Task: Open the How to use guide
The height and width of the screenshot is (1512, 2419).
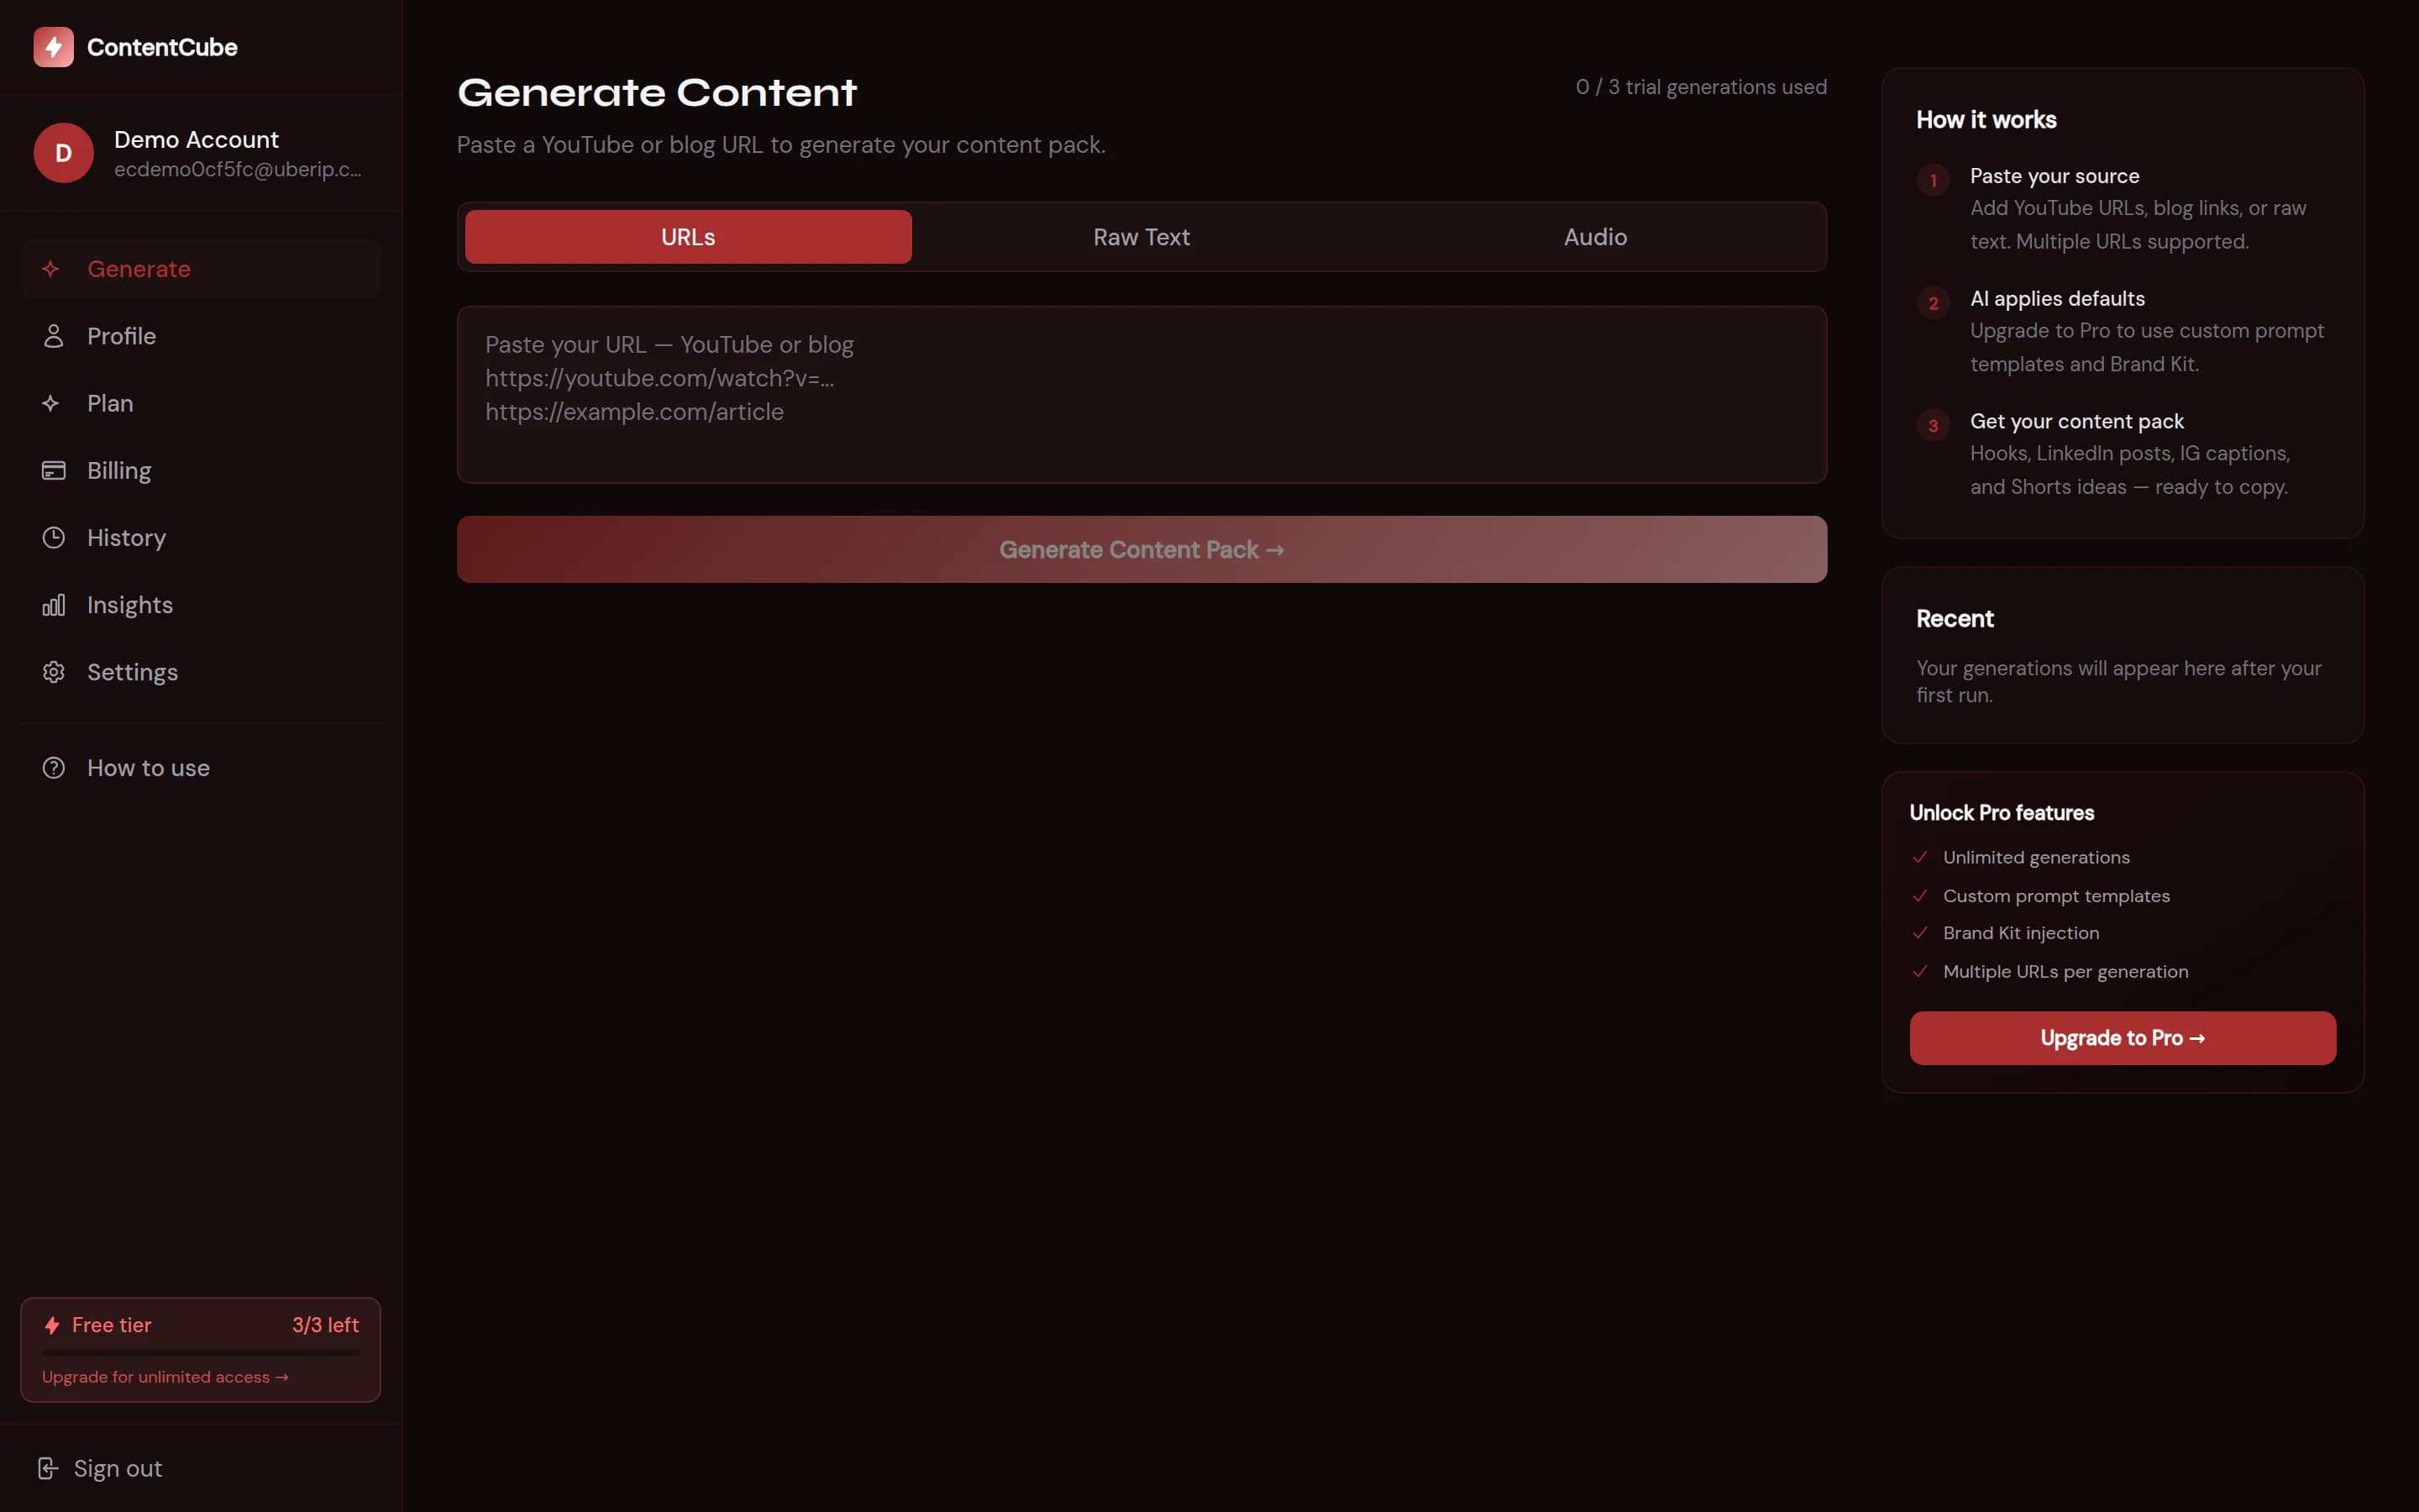Action: pyautogui.click(x=200, y=768)
